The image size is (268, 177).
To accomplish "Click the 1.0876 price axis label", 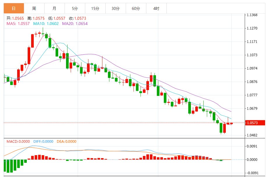I will [x=252, y=82].
